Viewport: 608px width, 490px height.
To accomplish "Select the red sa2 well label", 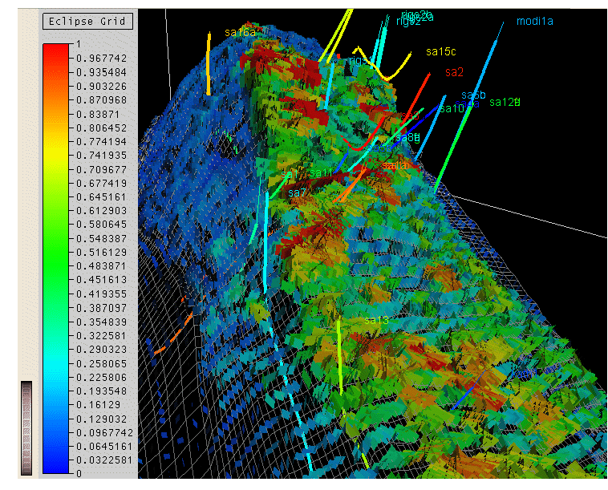I will coord(454,72).
